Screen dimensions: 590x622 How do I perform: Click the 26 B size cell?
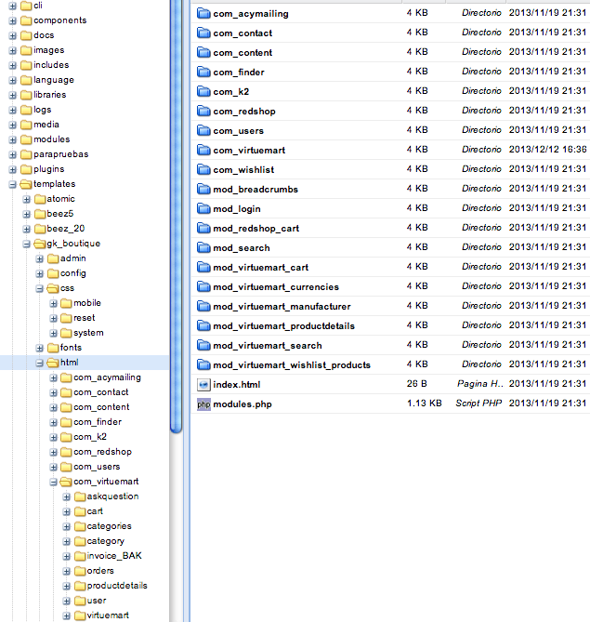tap(417, 384)
